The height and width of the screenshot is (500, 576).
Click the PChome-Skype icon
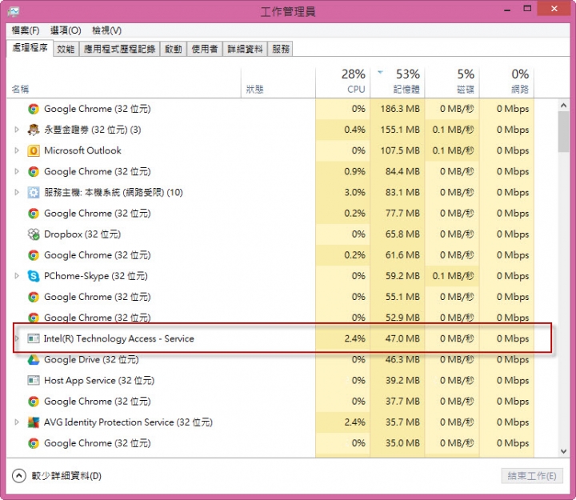pos(34,276)
